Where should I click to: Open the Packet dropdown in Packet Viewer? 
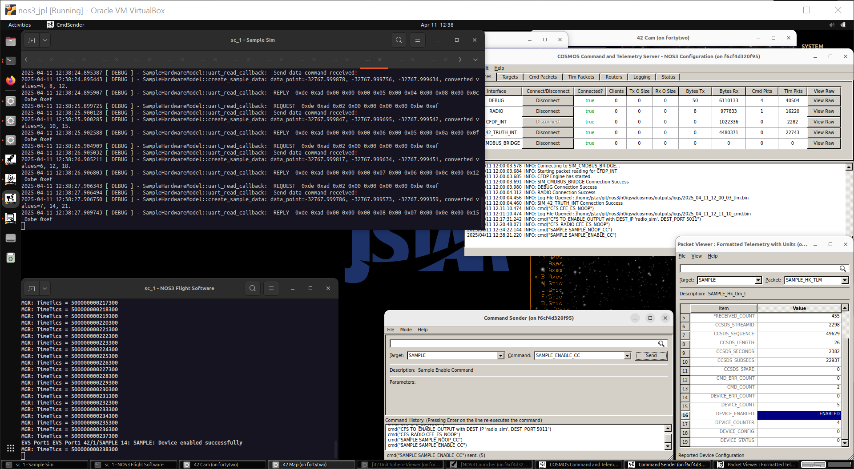(x=845, y=280)
